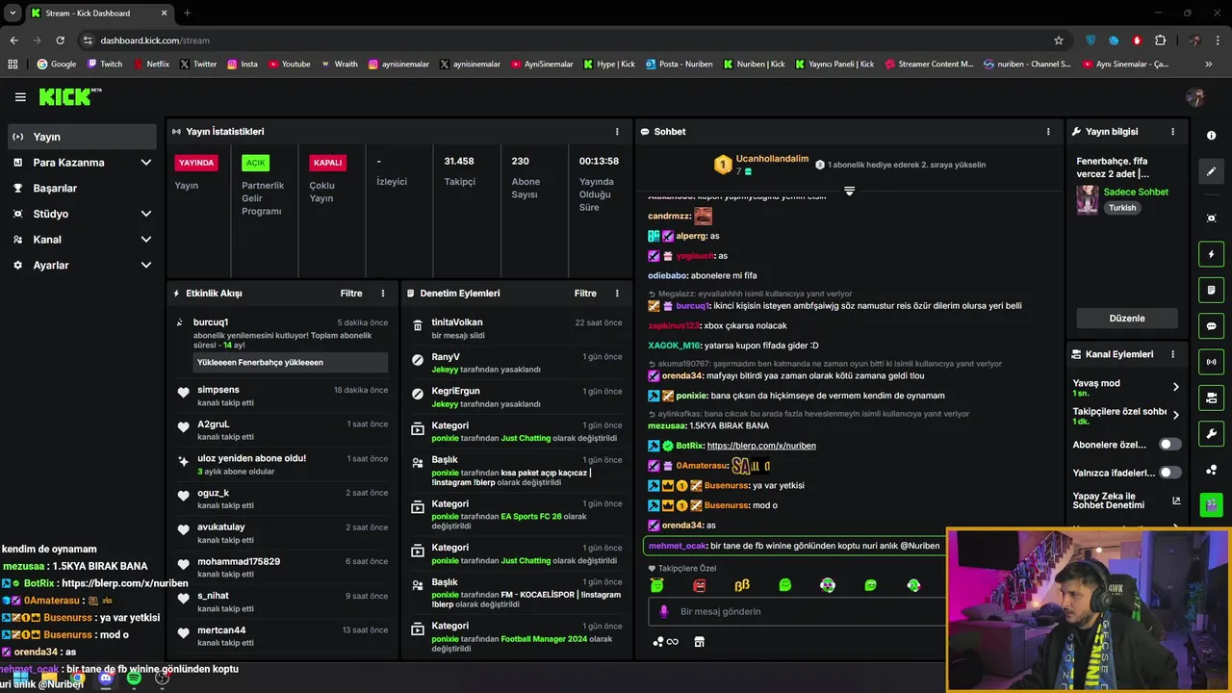Open Etkinlik Akışı three-dot options

click(x=382, y=294)
